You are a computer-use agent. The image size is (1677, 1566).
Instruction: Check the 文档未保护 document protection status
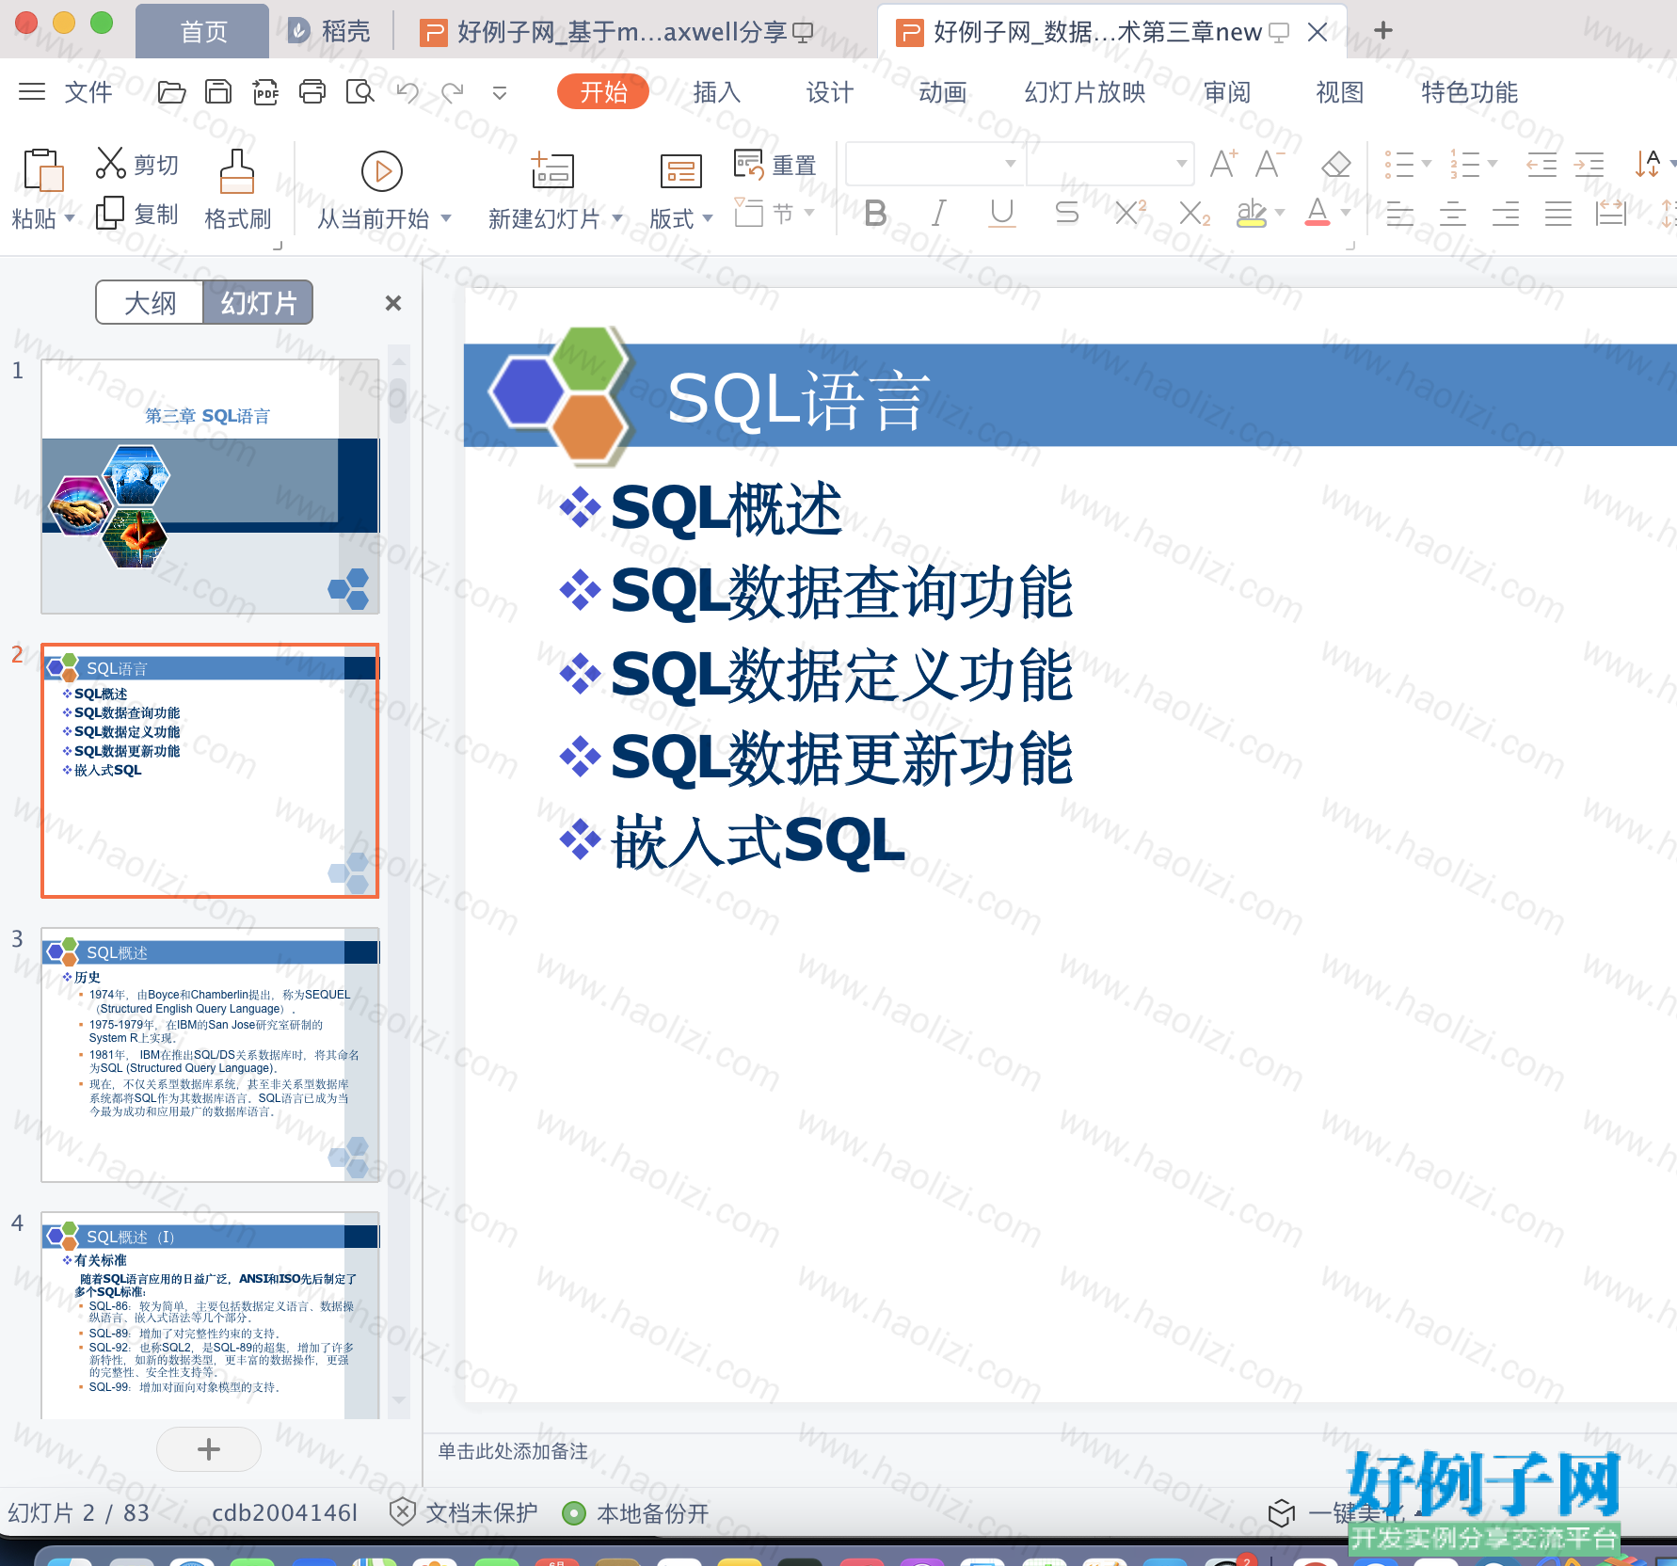464,1512
